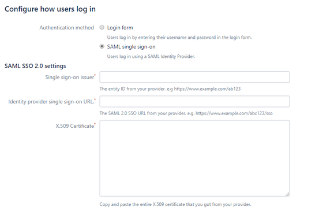Click the "X.509 Certificate" field label
The width and height of the screenshot is (319, 214).
74,126
